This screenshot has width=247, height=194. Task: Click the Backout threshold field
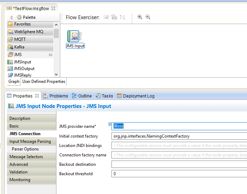click(x=179, y=174)
